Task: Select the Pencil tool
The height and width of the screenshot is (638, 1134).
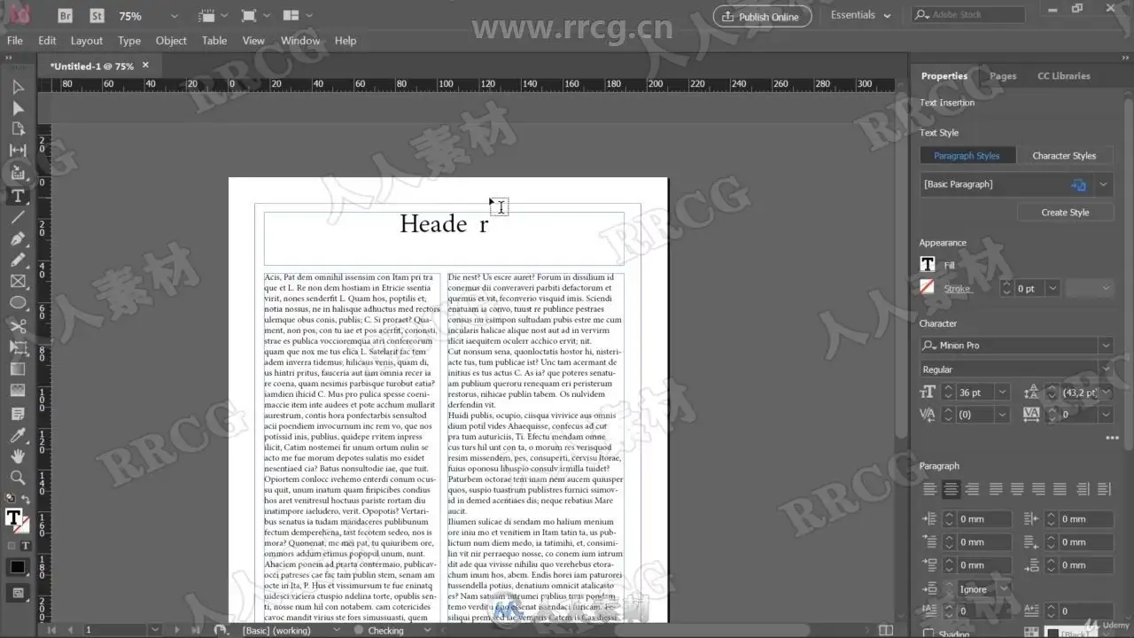Action: click(x=18, y=260)
